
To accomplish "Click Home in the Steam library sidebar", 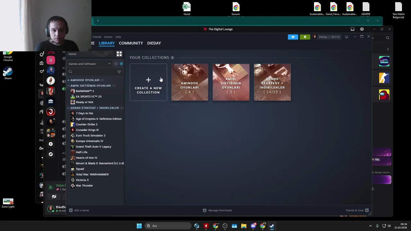I will pyautogui.click(x=72, y=54).
